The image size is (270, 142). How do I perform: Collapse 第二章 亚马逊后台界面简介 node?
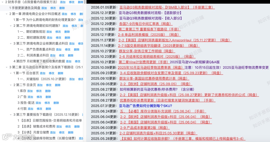(x=6, y=67)
